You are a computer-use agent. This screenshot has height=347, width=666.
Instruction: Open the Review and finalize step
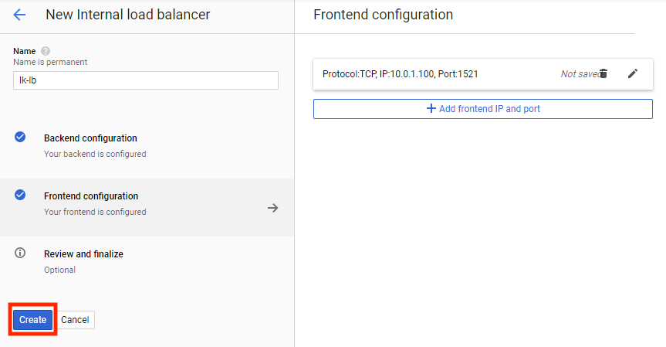(x=83, y=254)
